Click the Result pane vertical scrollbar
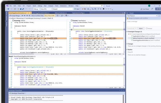Screen dimensions: 161x103 click(124, 72)
